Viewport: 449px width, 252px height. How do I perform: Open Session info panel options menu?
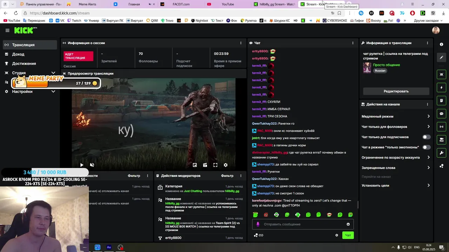tap(241, 43)
